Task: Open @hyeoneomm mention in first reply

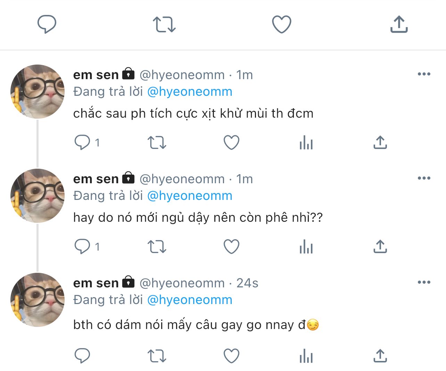Action: pos(190,92)
